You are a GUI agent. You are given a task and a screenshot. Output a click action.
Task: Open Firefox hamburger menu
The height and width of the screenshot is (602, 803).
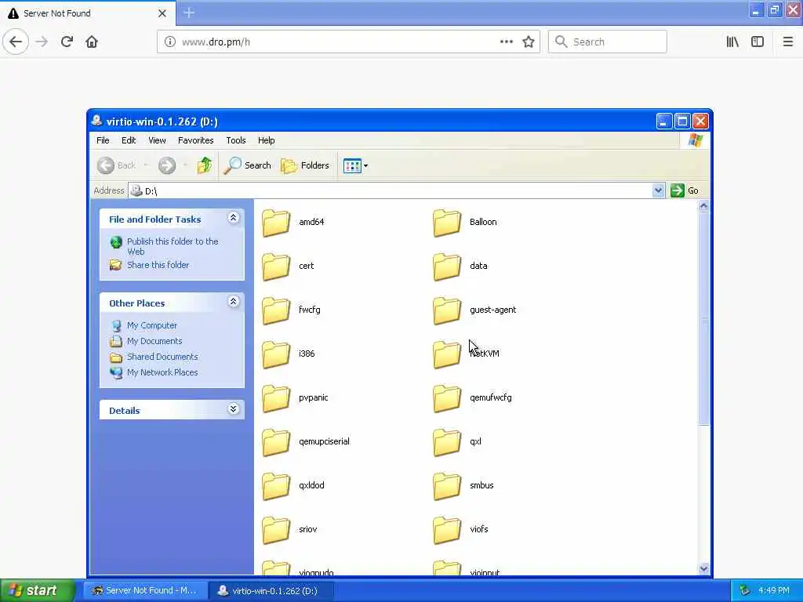787,42
